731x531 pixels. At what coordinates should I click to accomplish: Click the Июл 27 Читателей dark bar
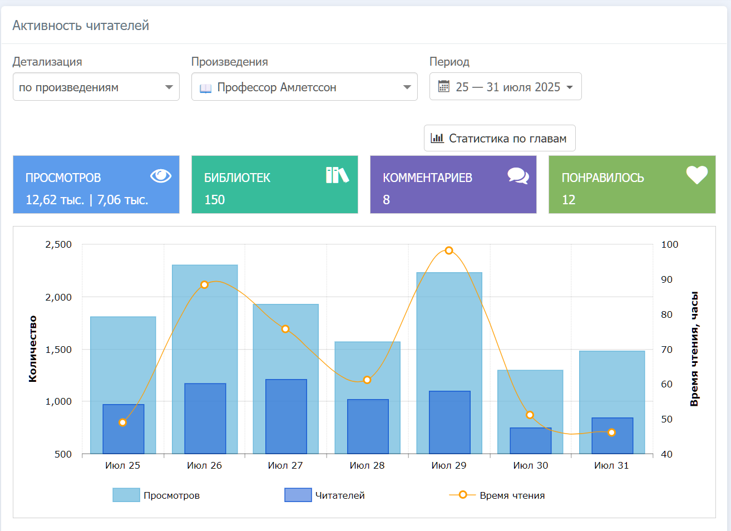coord(286,416)
